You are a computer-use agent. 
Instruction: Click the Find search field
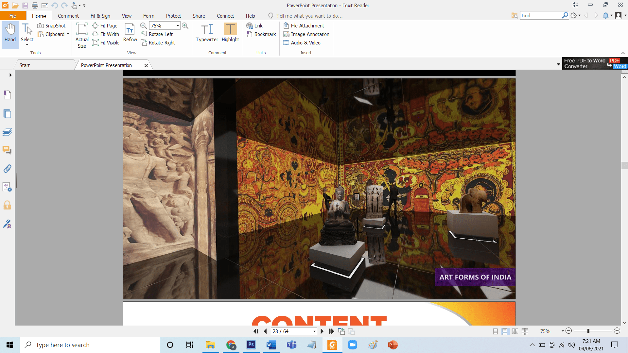541,15
